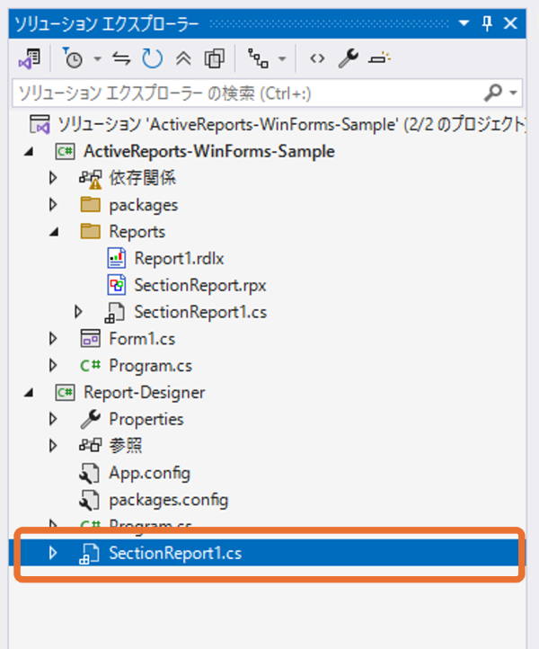Screen dimensions: 539x649
Task: Click the SectionReport.rpx file icon
Action: coord(116,285)
